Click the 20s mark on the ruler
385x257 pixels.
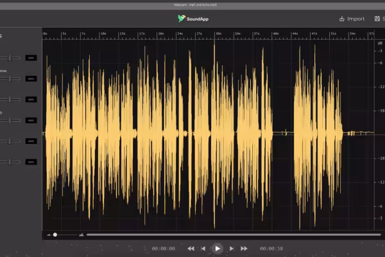pos(161,33)
